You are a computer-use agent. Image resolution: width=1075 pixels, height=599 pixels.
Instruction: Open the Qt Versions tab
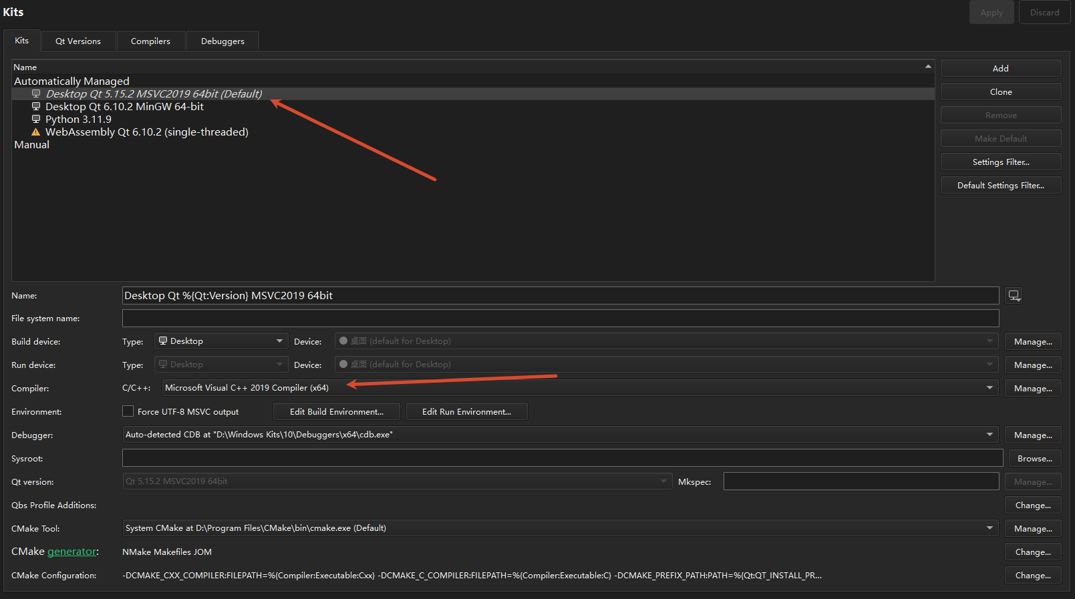pos(78,41)
